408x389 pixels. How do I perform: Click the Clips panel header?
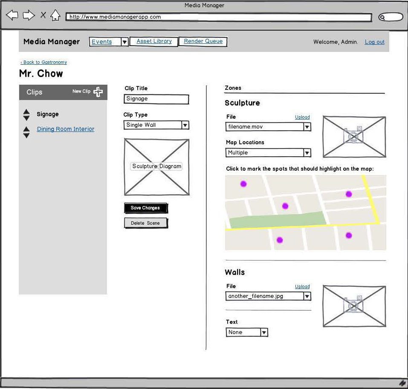coord(63,92)
